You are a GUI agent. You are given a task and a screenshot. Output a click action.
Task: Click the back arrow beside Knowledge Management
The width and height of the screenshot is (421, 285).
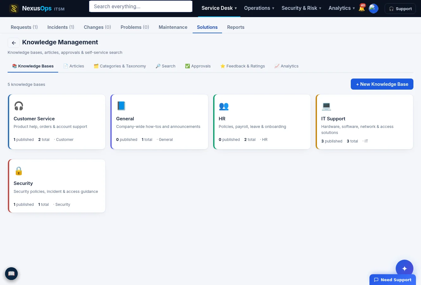tap(14, 43)
